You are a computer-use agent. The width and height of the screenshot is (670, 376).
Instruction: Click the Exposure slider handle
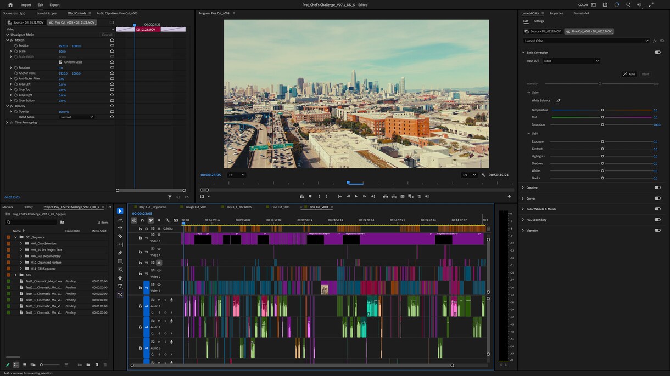pyautogui.click(x=602, y=141)
